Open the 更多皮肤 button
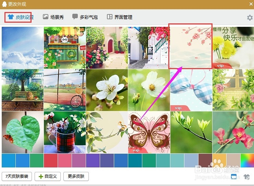Viewport: 254px width, 186px height. coord(76,176)
